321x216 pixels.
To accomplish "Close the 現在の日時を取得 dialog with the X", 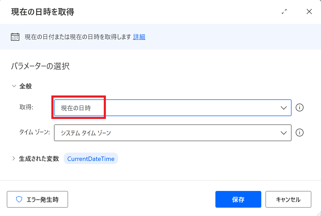I will click(x=309, y=11).
